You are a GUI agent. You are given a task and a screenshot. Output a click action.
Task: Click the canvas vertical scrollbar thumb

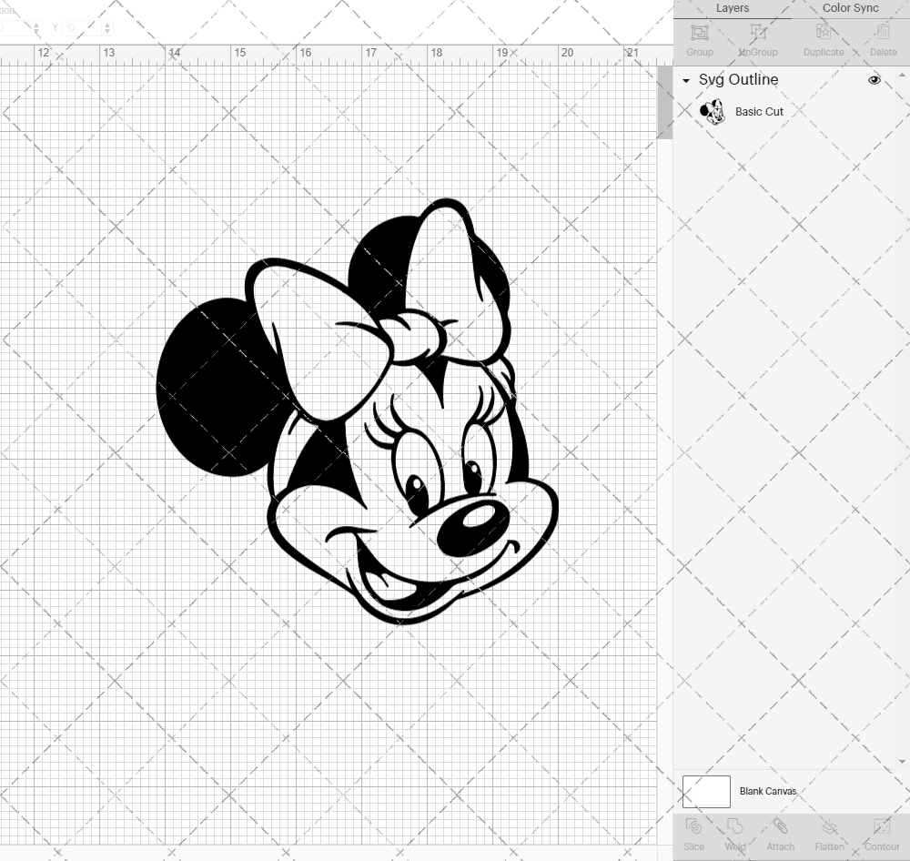(x=664, y=102)
